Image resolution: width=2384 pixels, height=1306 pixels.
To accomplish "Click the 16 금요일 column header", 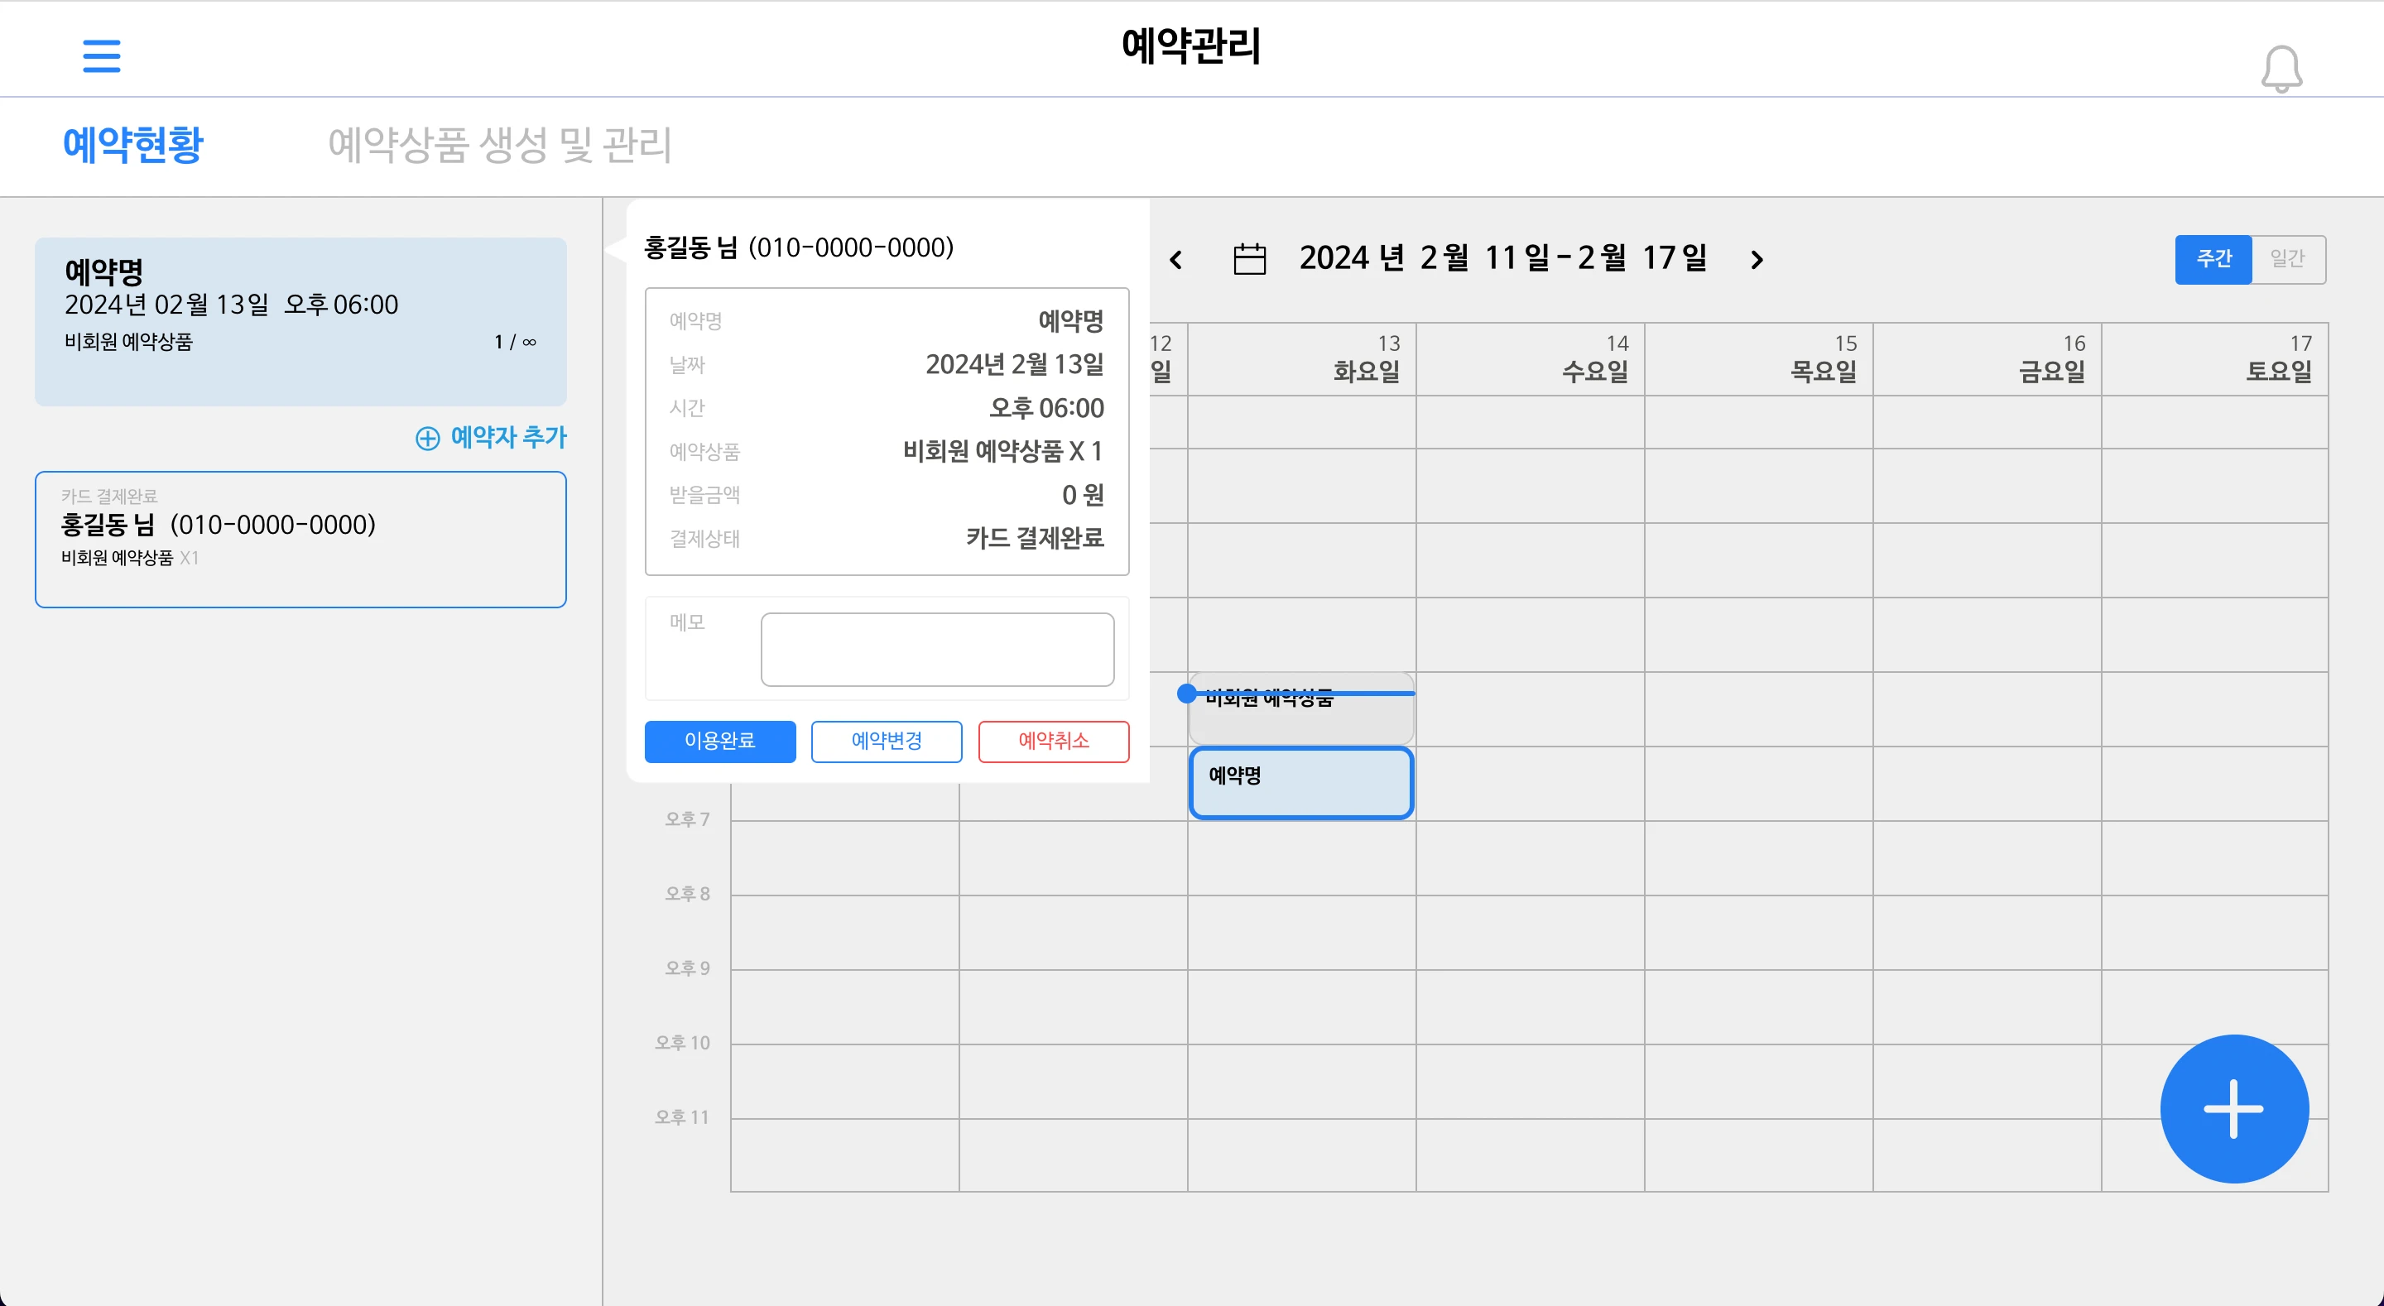I will pyautogui.click(x=1987, y=360).
